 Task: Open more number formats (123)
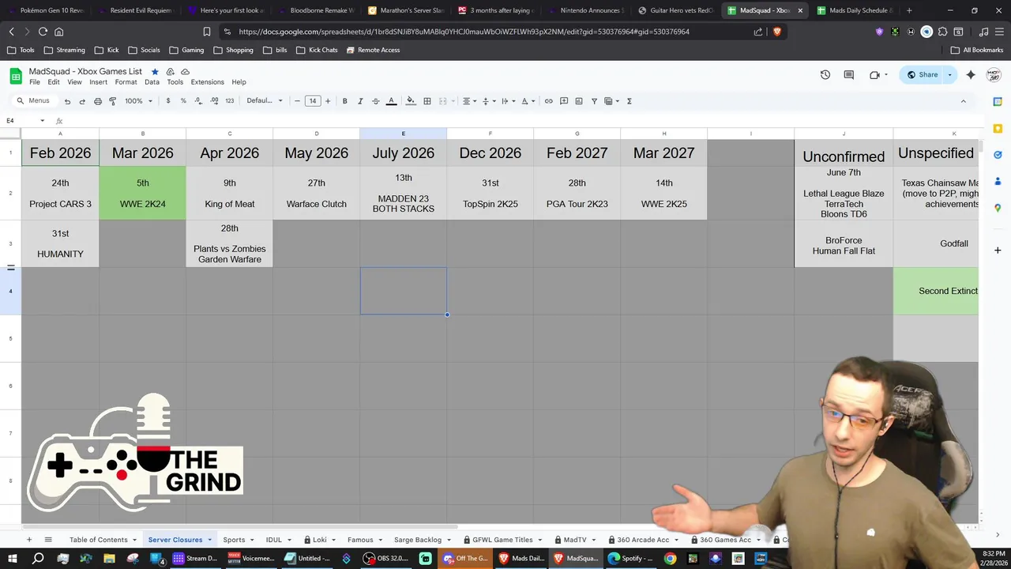(x=229, y=101)
